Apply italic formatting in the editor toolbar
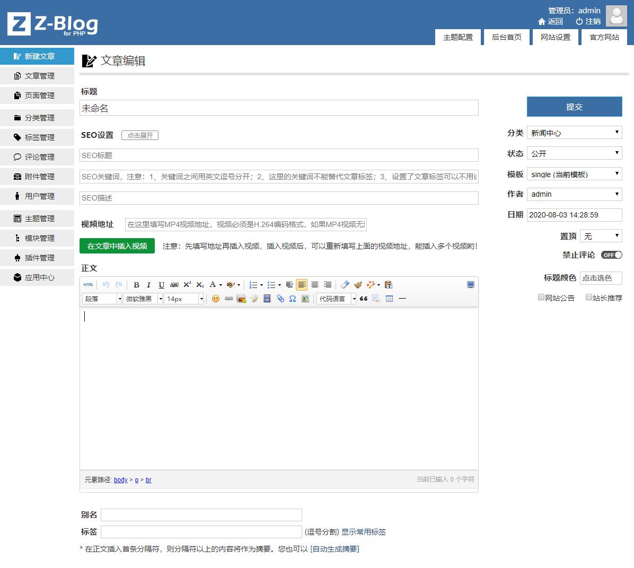634x568 pixels. tap(148, 285)
